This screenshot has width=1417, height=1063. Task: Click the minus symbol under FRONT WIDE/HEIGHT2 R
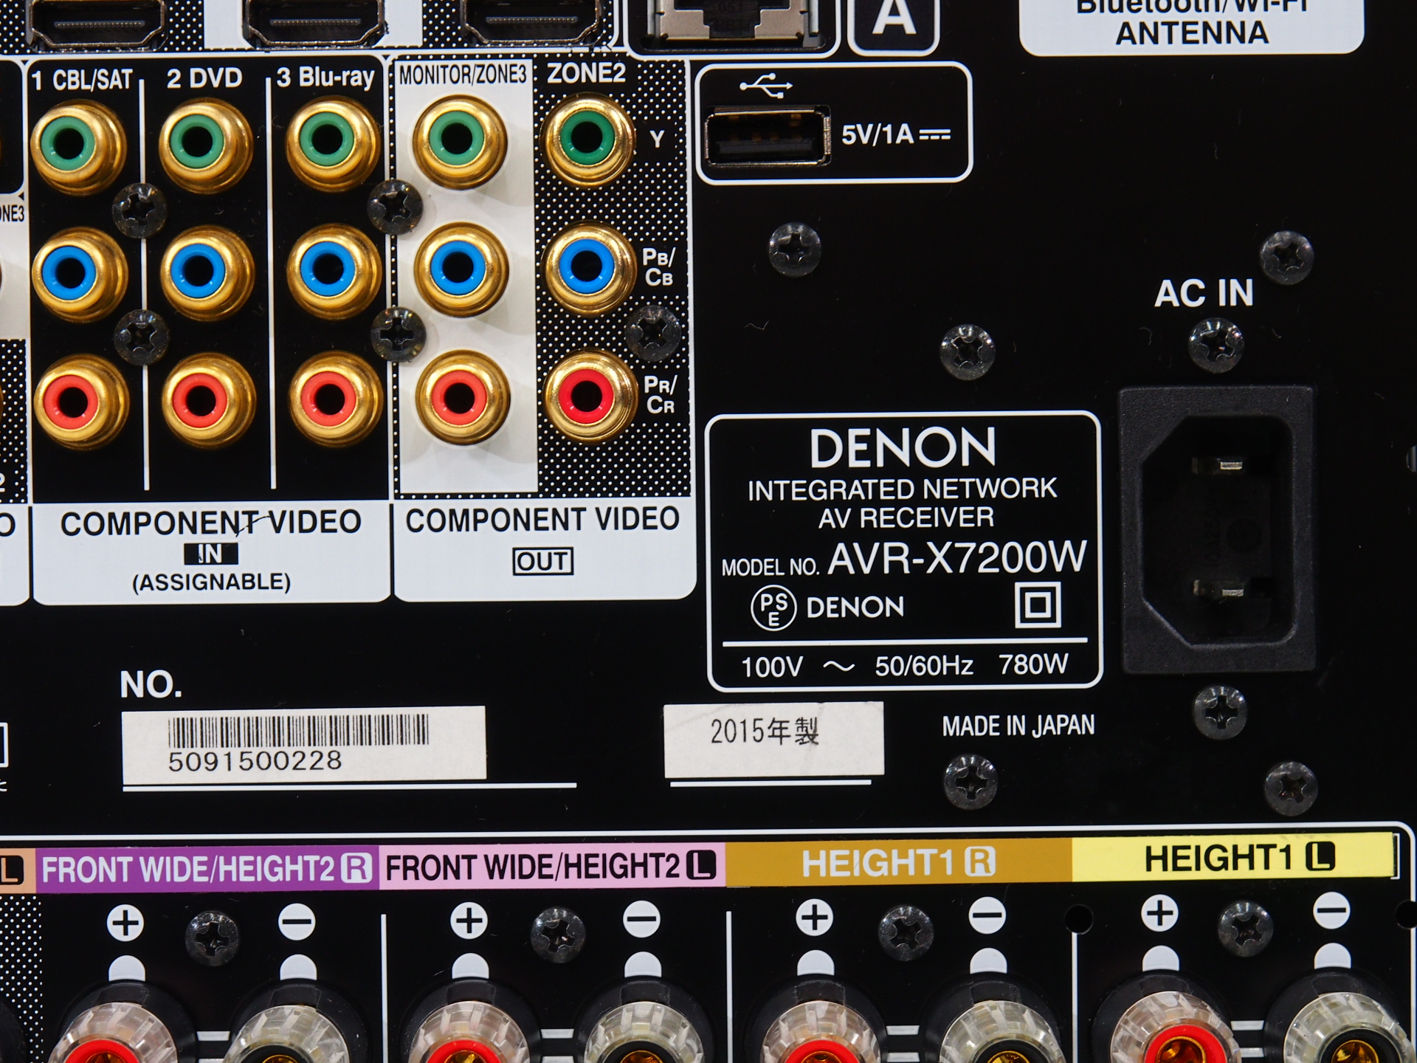[x=297, y=921]
